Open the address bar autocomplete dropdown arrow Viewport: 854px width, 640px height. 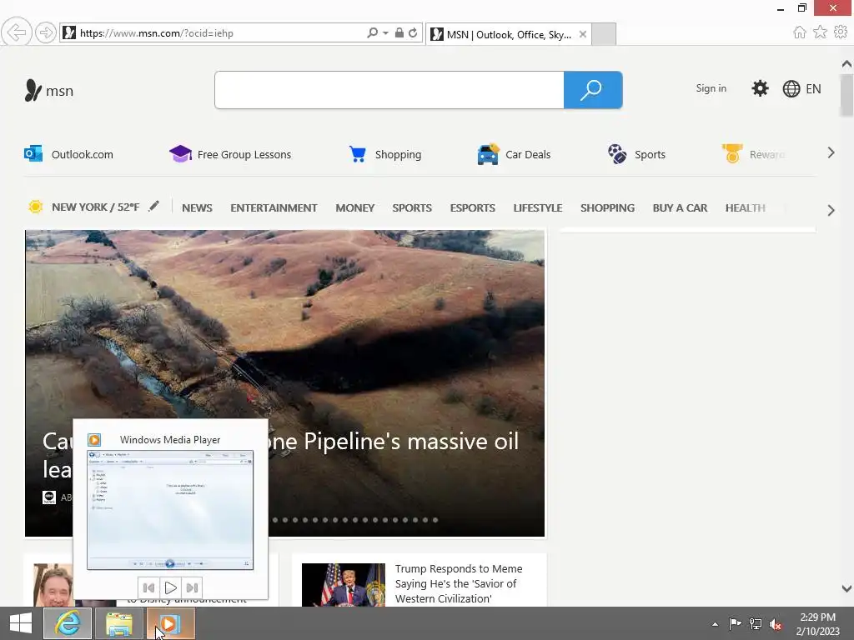point(385,32)
